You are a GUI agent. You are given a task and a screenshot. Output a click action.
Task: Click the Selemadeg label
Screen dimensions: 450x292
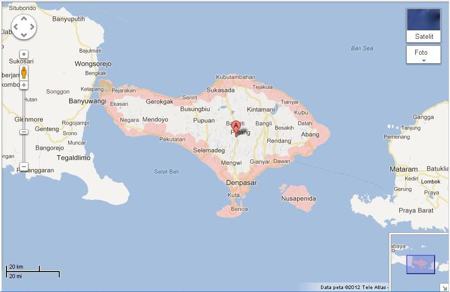[209, 150]
